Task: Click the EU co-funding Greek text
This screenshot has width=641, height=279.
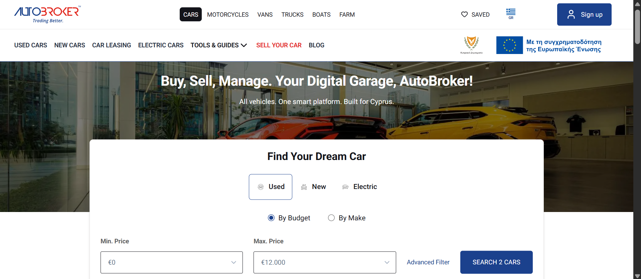Action: pos(564,45)
